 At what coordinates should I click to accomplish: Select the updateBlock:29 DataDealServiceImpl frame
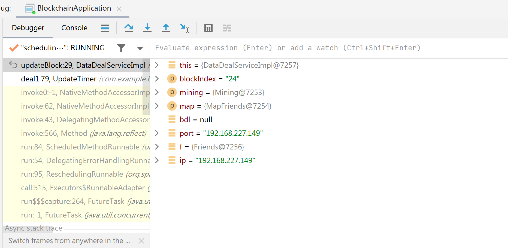point(76,65)
